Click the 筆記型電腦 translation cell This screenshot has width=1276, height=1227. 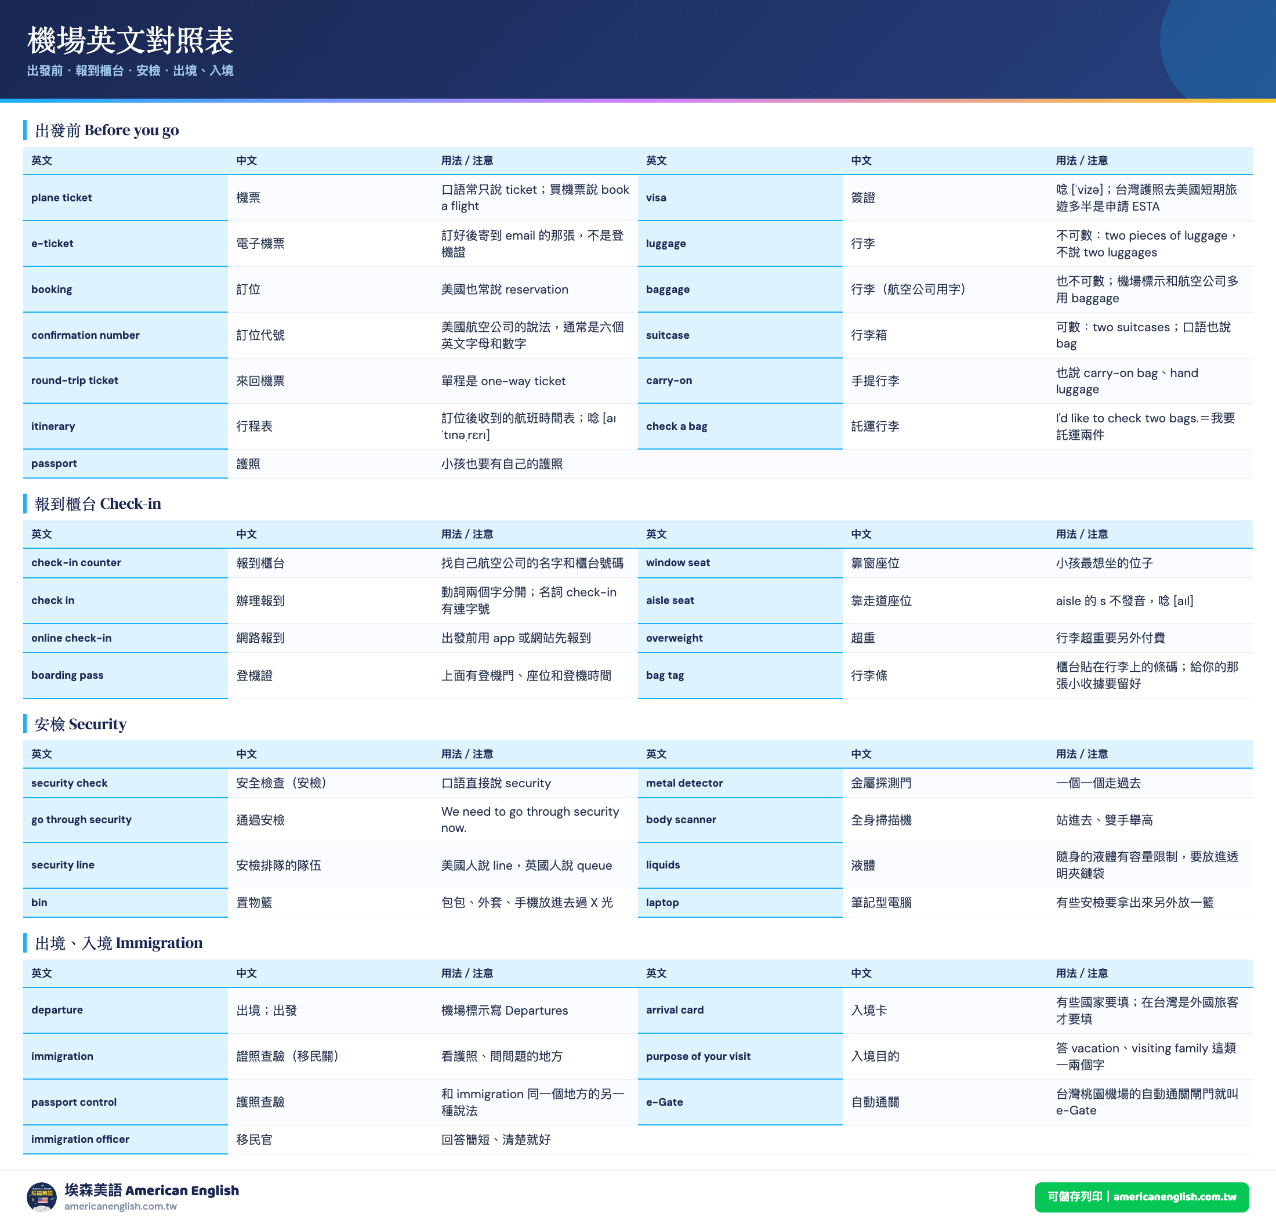click(945, 903)
